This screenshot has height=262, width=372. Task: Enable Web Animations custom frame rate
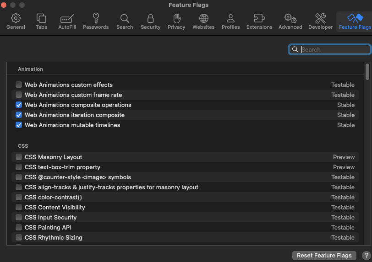19,95
